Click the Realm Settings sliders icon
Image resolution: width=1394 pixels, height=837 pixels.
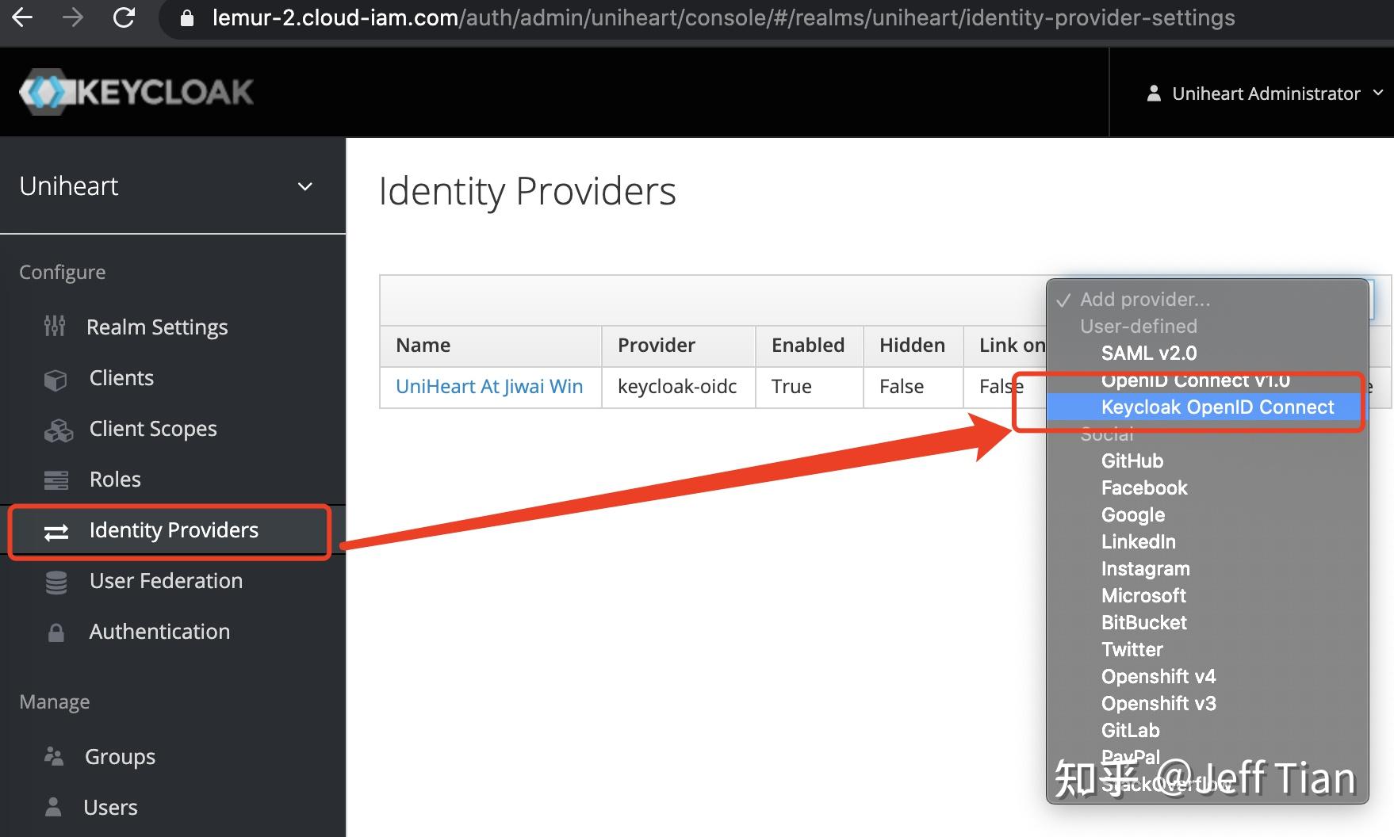(55, 326)
